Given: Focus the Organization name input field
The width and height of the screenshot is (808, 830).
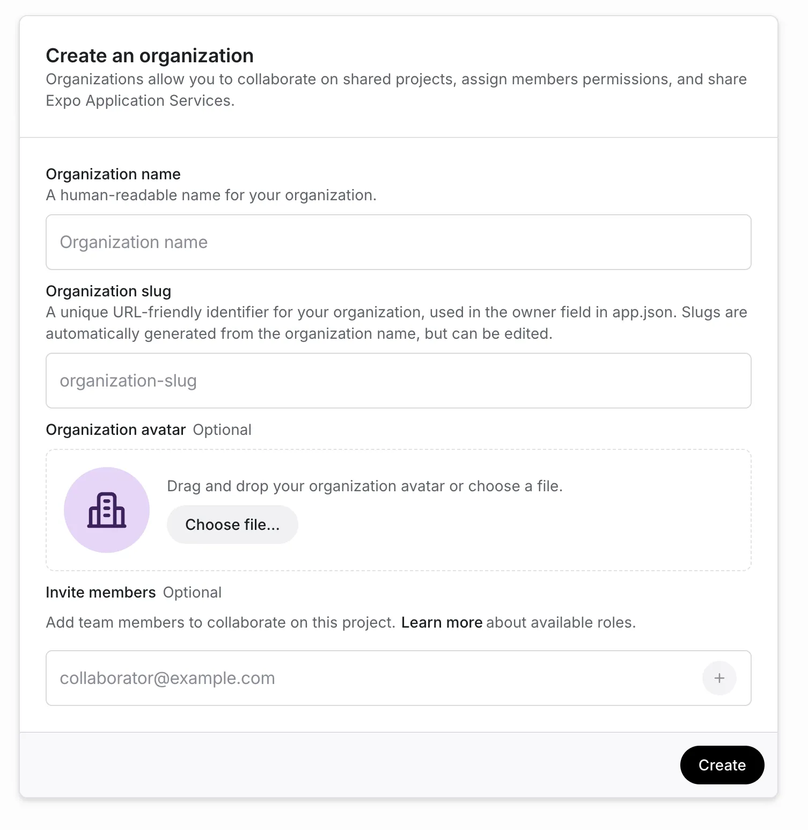Looking at the screenshot, I should tap(399, 242).
